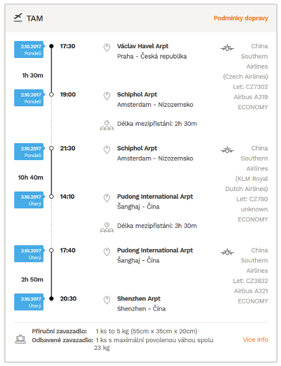Click the departing plane icon beside TAM
The image size is (281, 366).
(18, 18)
